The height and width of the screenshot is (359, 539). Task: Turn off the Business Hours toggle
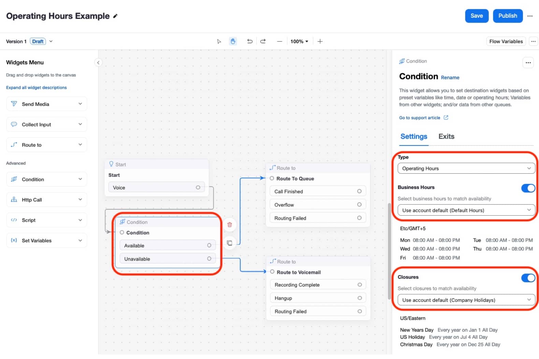[528, 188]
